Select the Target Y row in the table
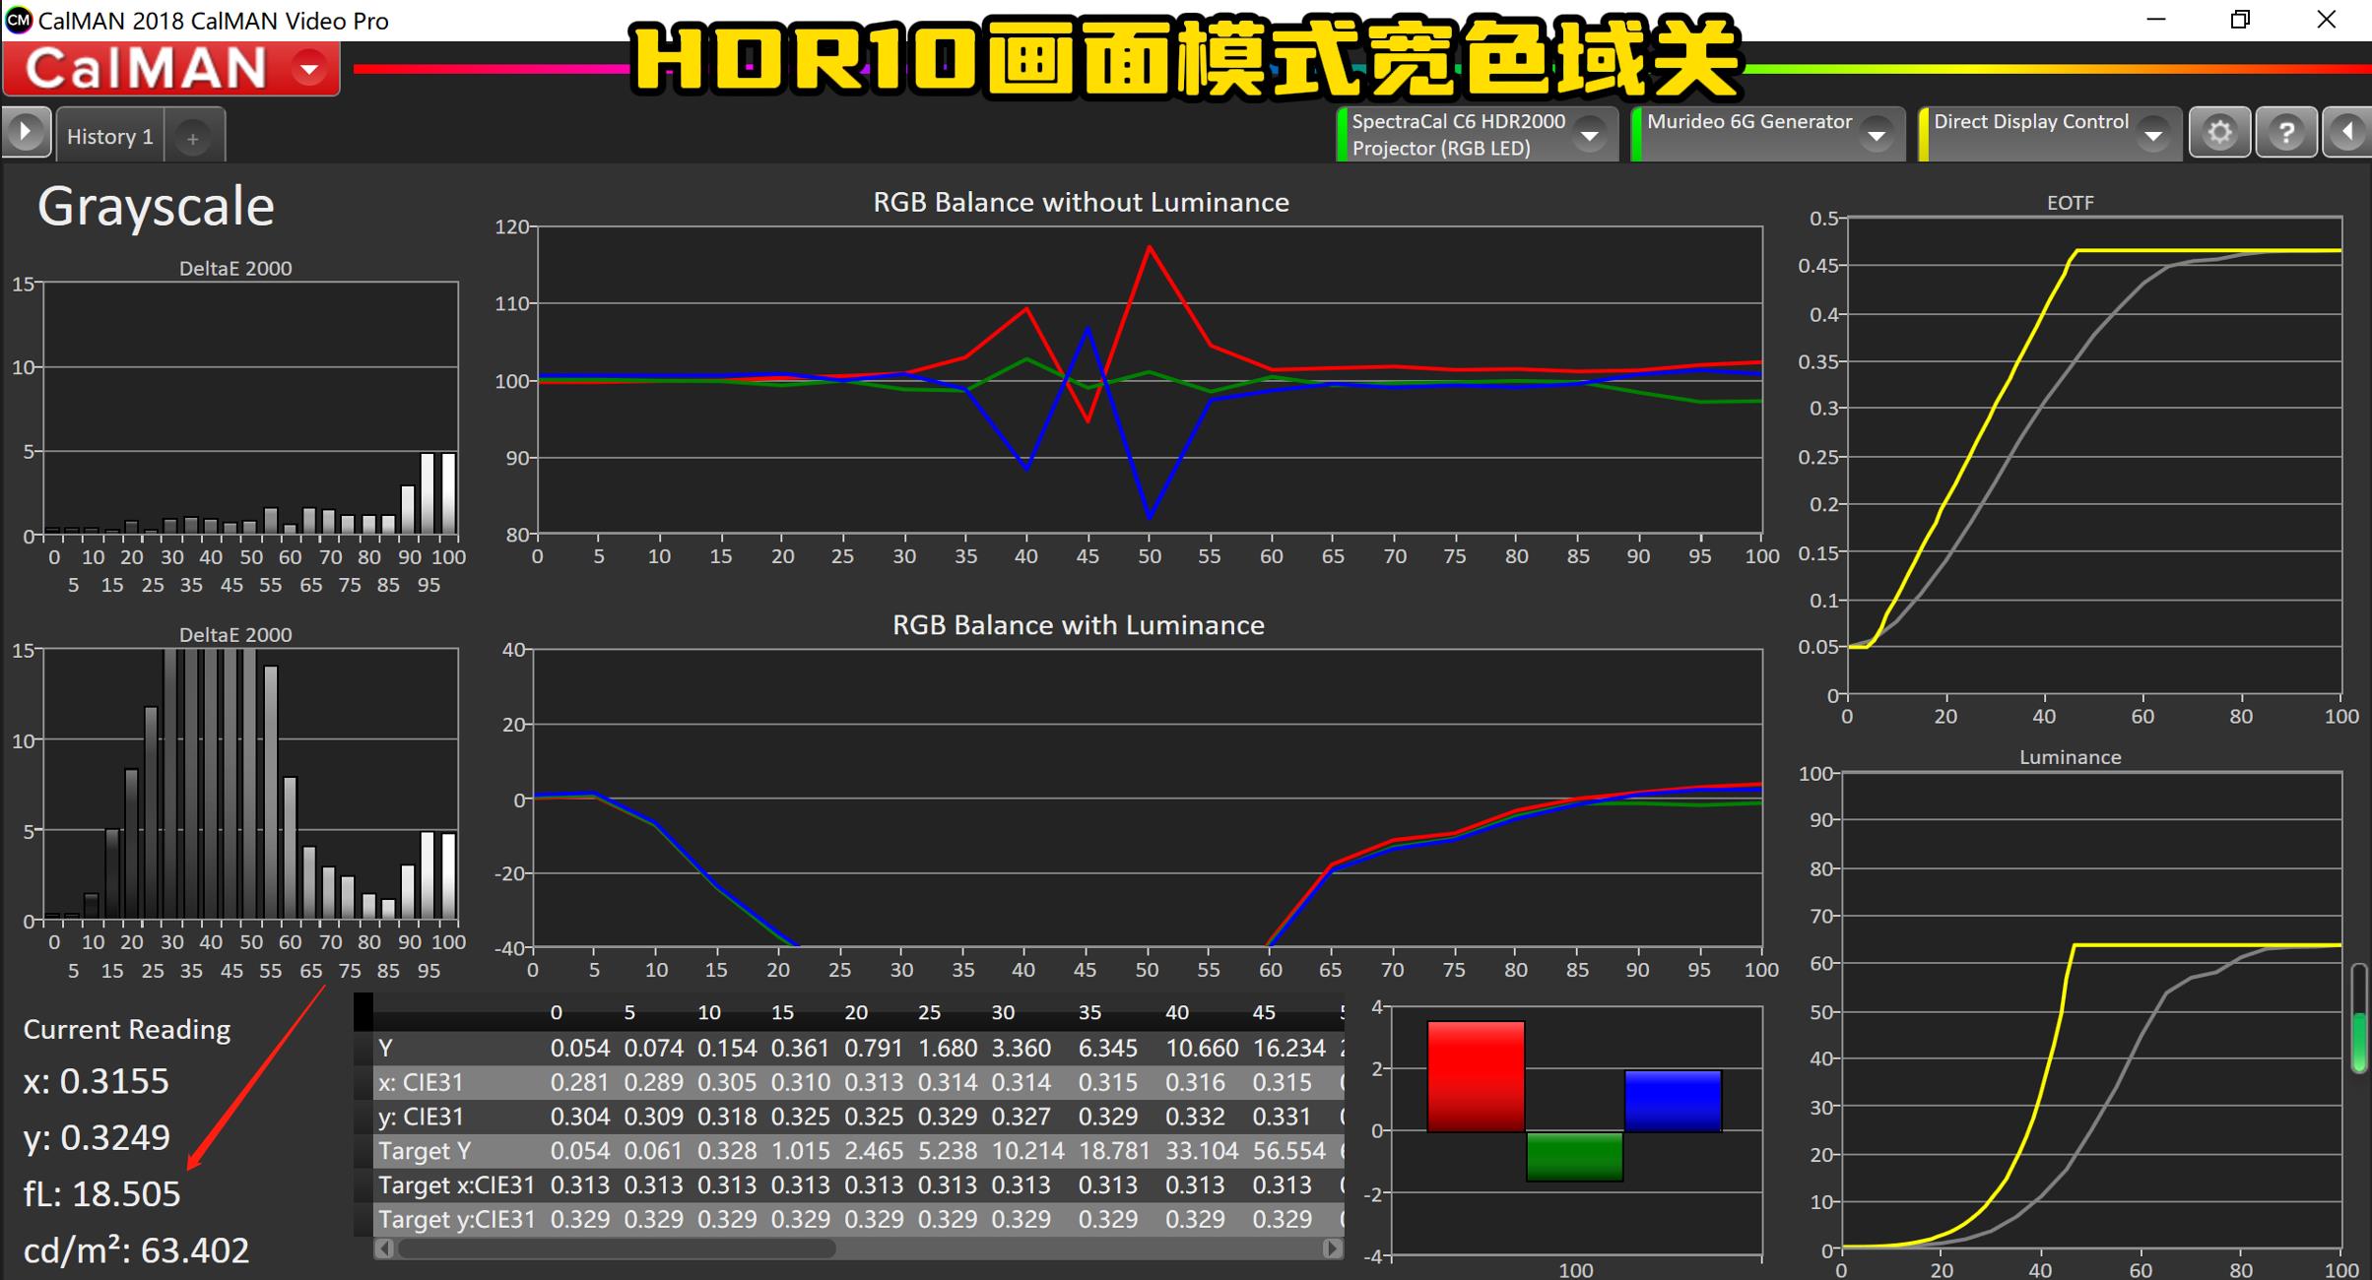The height and width of the screenshot is (1280, 2372). point(424,1150)
